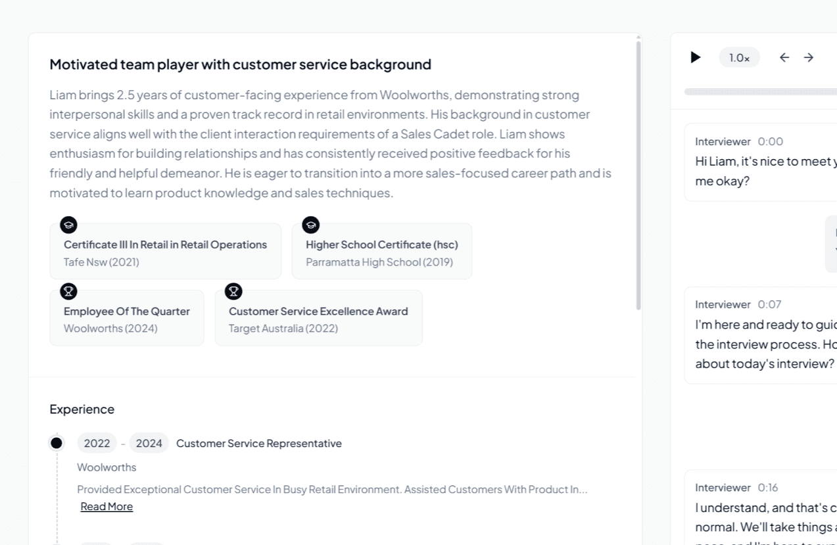Viewport: 837px width, 545px height.
Task: Click graduation cap icon on Certificate III card
Action: pos(68,225)
